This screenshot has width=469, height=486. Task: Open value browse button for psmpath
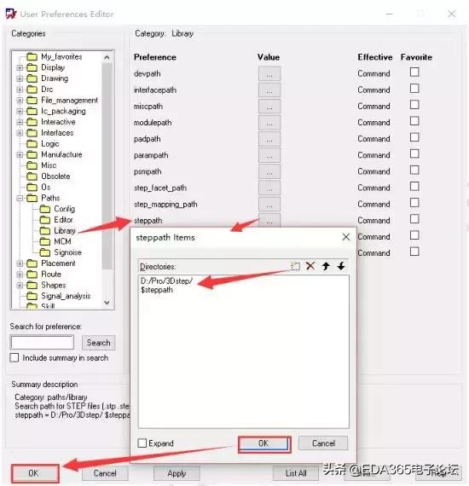click(269, 171)
